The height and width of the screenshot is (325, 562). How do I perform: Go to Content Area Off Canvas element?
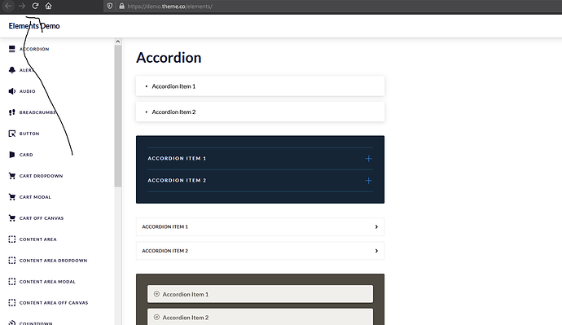(54, 303)
